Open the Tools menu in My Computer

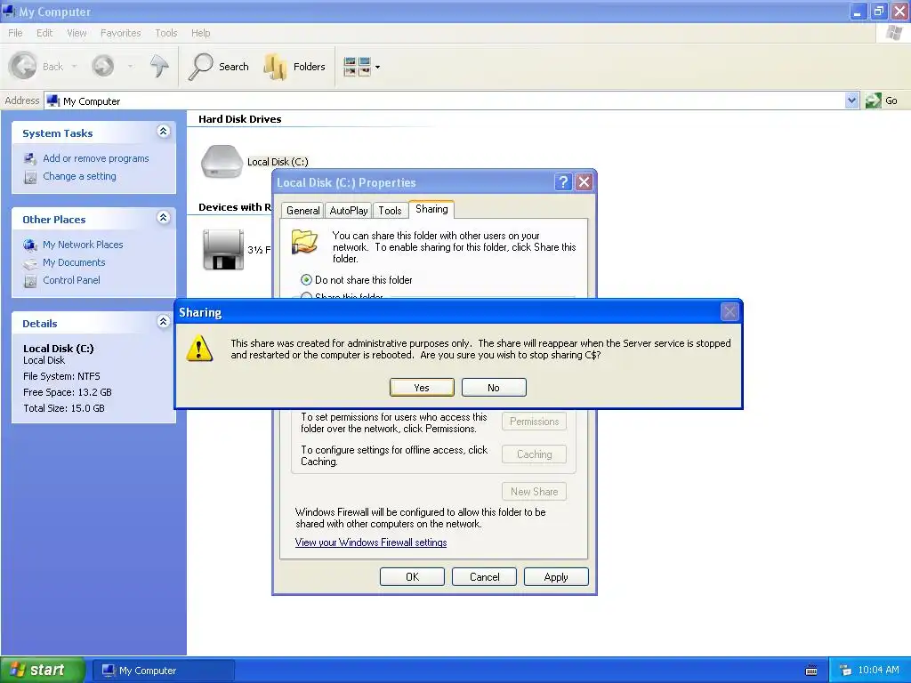166,33
